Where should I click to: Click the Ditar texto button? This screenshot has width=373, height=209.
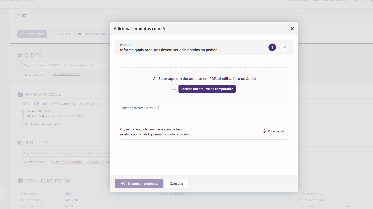pos(273,131)
